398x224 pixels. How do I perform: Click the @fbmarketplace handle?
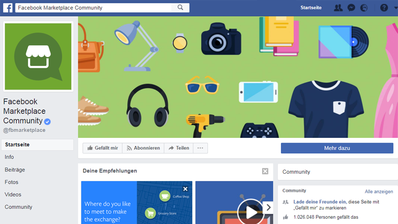pos(24,130)
